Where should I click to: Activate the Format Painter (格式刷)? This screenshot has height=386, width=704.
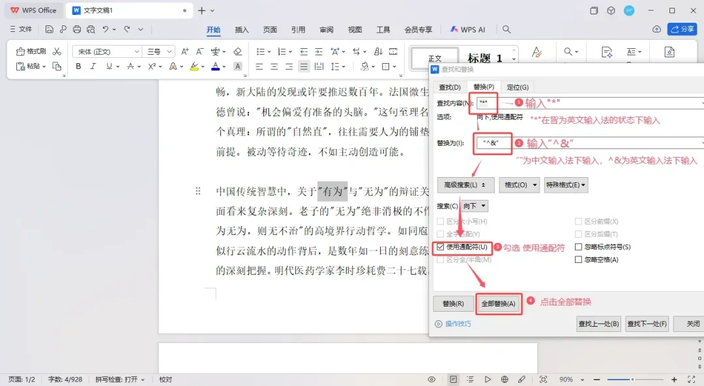(31, 51)
